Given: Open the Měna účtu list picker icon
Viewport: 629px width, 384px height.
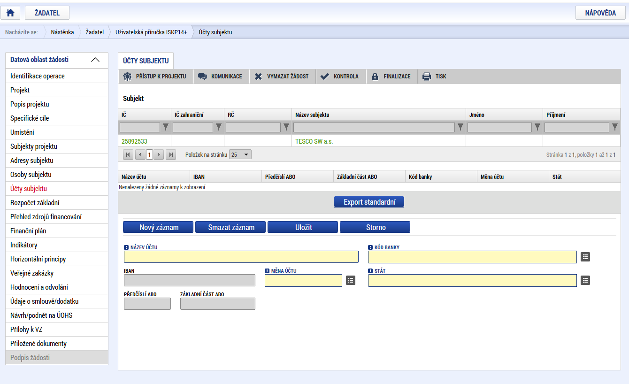Looking at the screenshot, I should click(x=351, y=280).
